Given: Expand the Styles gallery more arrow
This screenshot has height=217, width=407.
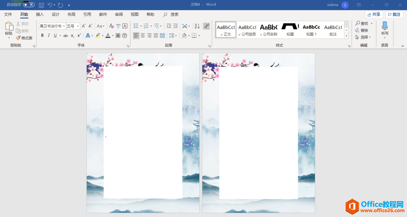Looking at the screenshot, I should (x=346, y=36).
